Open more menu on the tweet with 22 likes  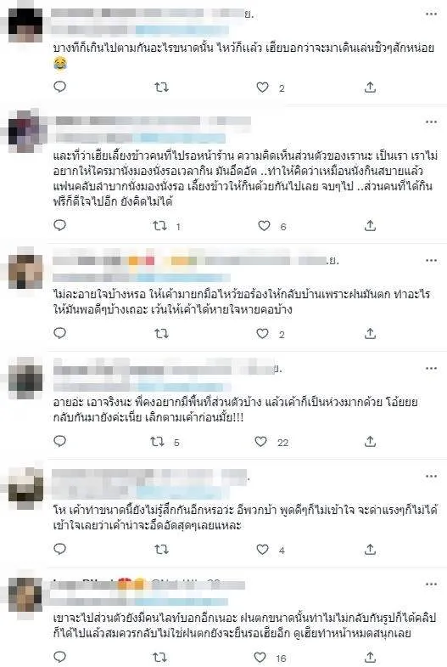(431, 369)
